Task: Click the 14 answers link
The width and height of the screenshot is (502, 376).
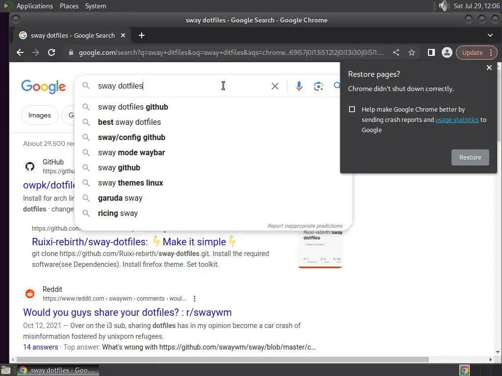Action: click(40, 347)
